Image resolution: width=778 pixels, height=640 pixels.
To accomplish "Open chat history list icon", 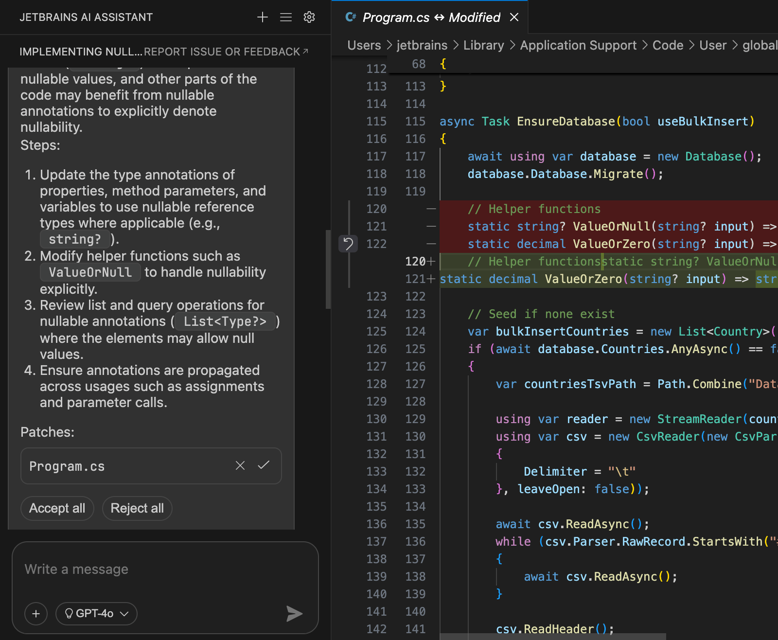I will click(286, 18).
